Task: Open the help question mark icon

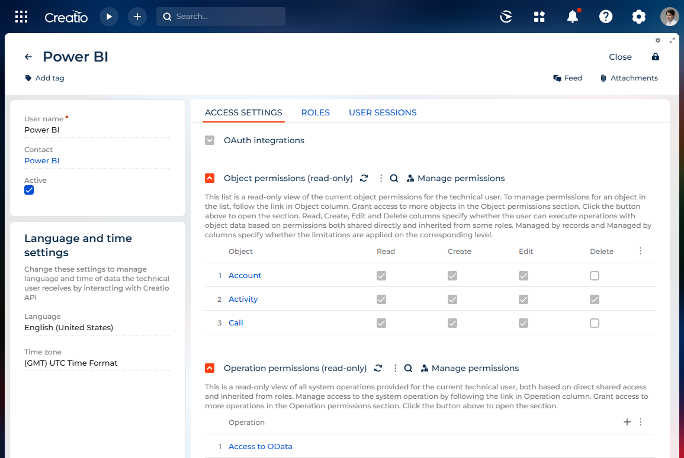Action: (x=605, y=17)
